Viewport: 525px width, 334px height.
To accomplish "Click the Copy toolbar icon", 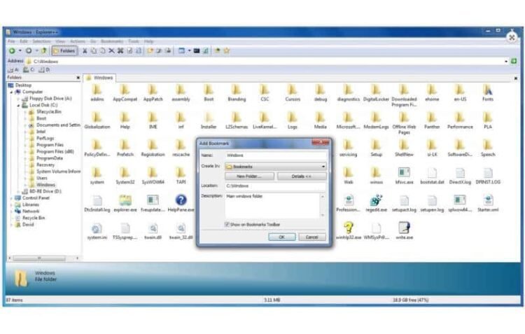I will click(94, 51).
